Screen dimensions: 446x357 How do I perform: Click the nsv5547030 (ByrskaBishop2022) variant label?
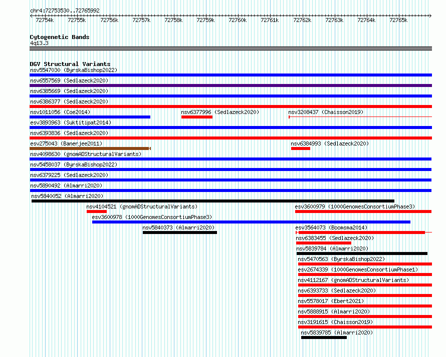point(74,70)
